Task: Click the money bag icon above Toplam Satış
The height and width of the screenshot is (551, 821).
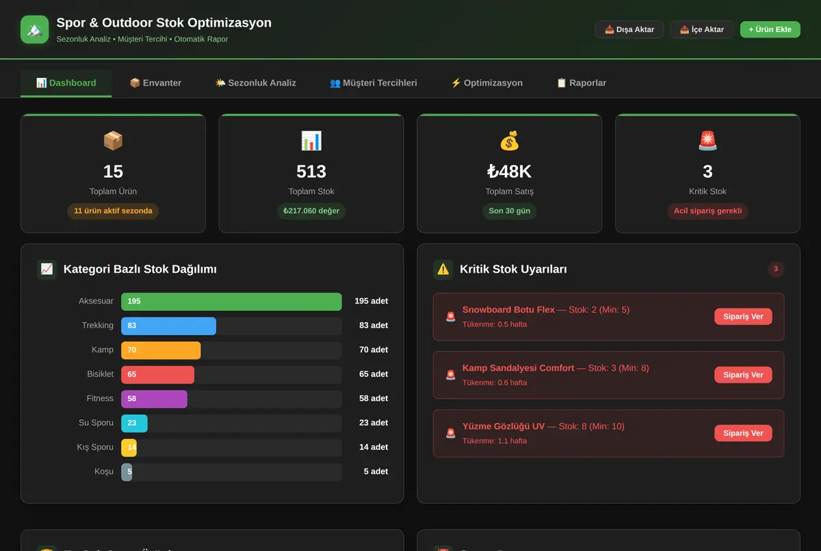Action: (x=510, y=141)
